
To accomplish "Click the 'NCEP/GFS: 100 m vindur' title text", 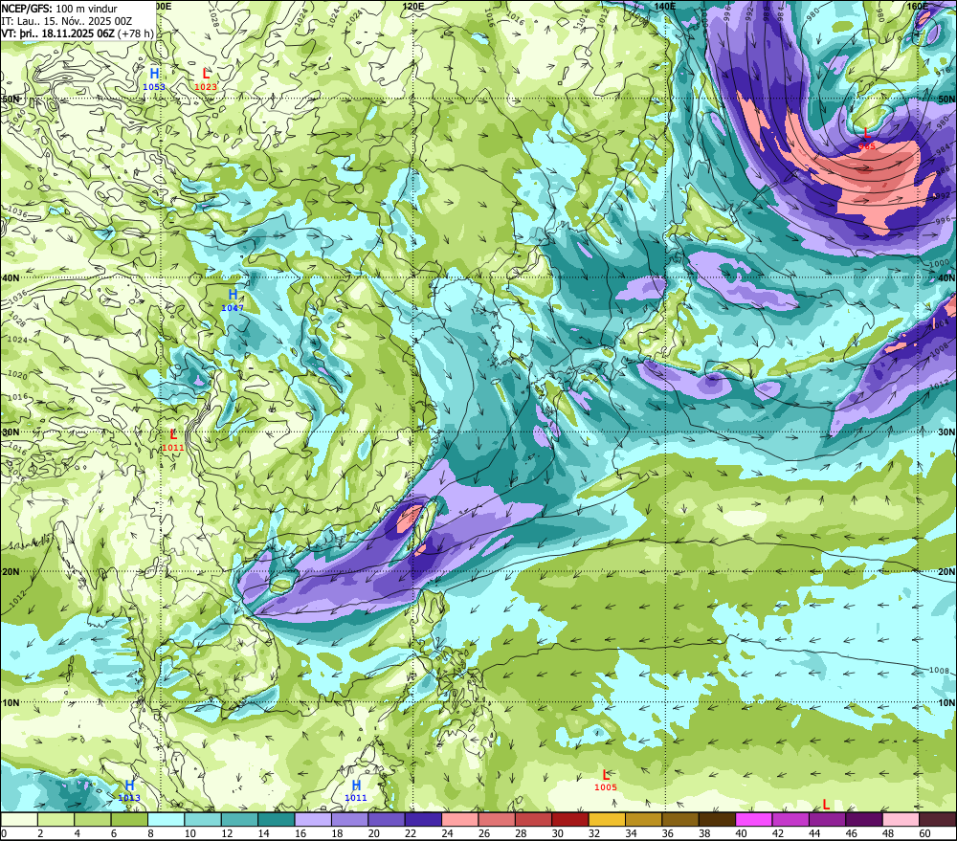I will pyautogui.click(x=59, y=9).
